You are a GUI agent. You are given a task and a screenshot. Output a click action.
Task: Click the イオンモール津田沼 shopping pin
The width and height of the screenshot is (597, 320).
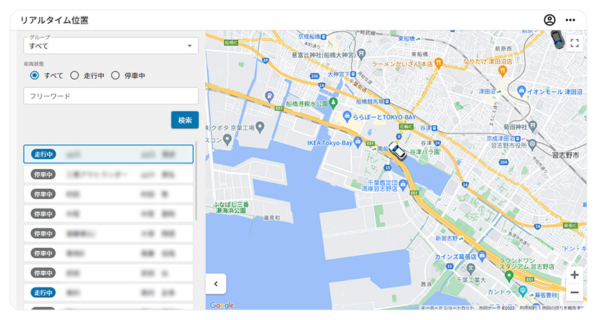[x=521, y=91]
